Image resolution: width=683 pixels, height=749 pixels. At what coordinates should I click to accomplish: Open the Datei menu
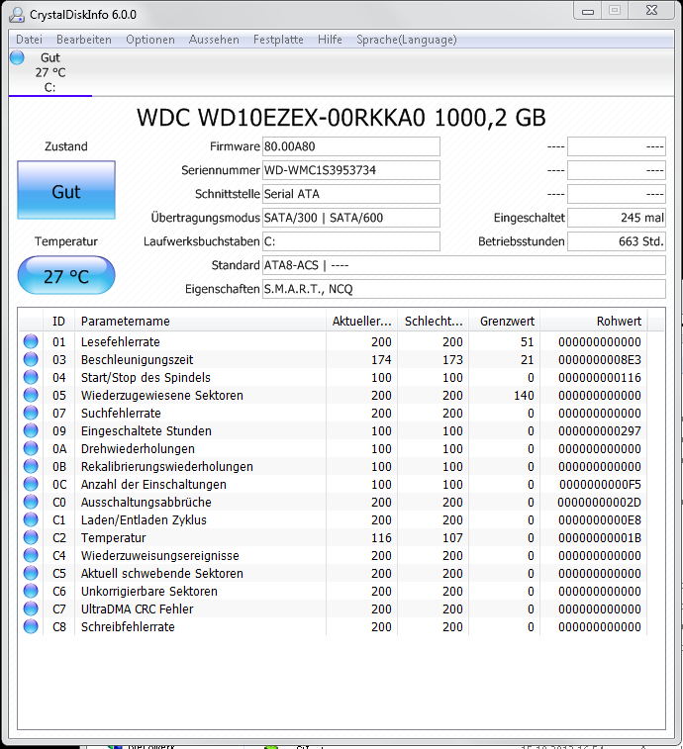tap(29, 40)
